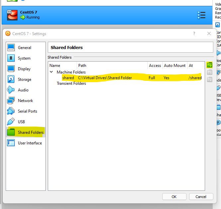
Task: Open the CentOS 7 machine tools menu
Action: point(201,15)
